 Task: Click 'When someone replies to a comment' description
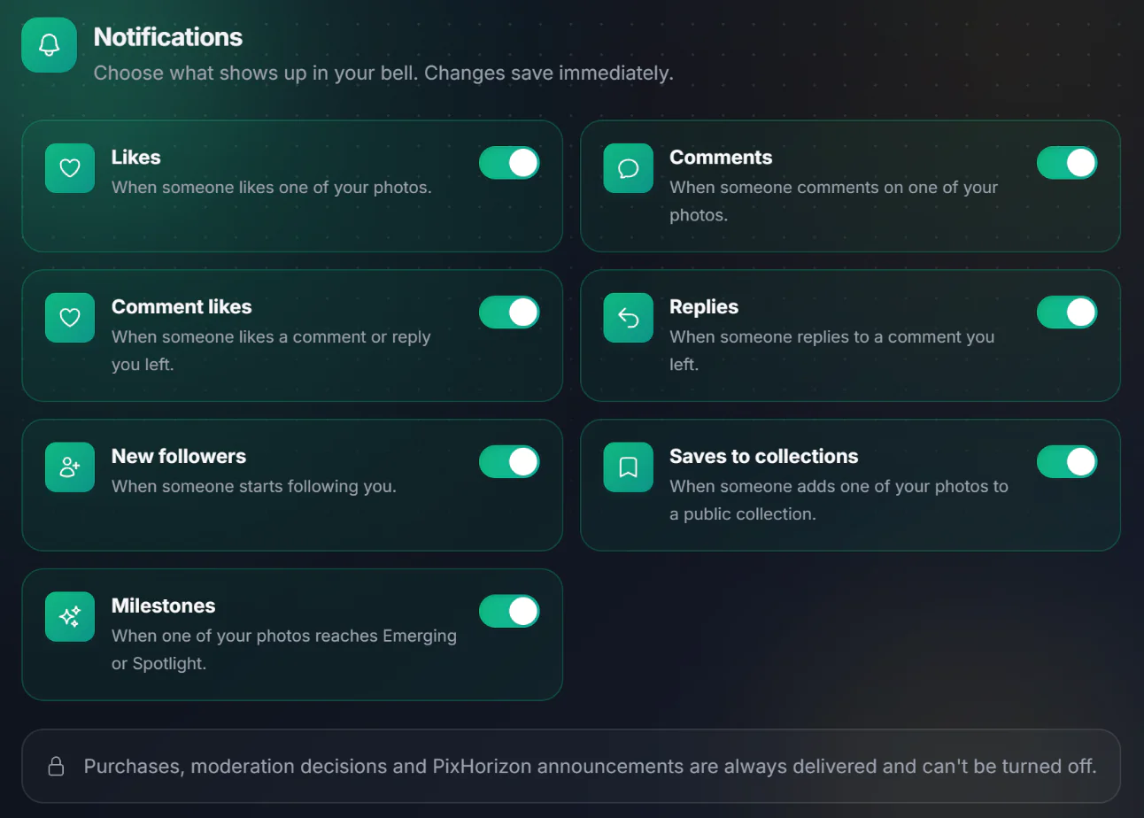pos(832,351)
